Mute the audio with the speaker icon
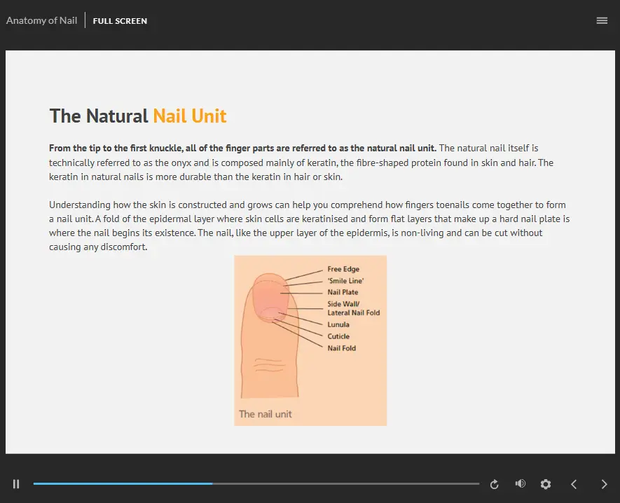This screenshot has width=620, height=503. 520,484
